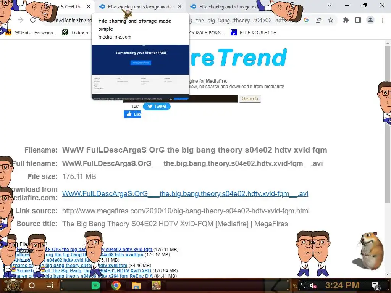Click the network tray icon

pyautogui.click(x=304, y=285)
